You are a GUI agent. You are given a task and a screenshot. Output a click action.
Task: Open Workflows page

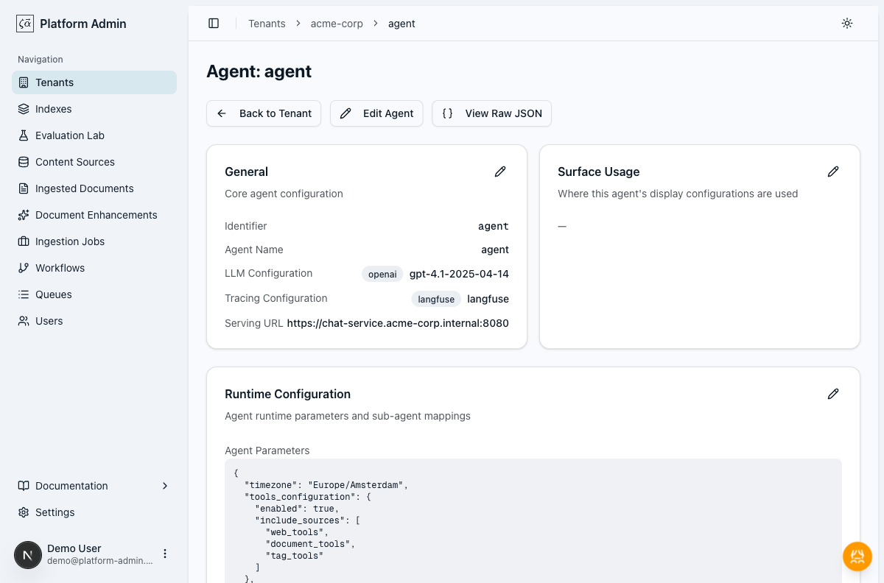pyautogui.click(x=94, y=268)
